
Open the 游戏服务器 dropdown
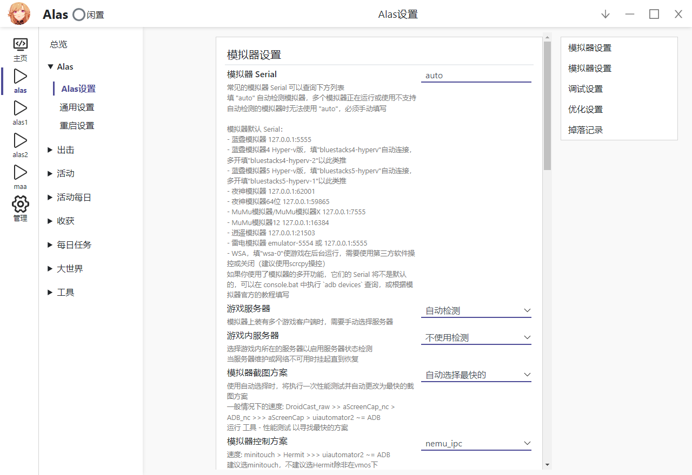pos(476,311)
